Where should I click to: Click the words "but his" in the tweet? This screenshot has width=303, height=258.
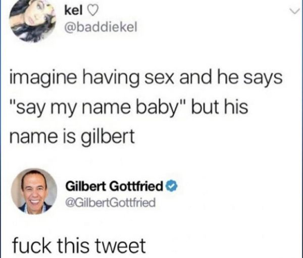[220, 107]
